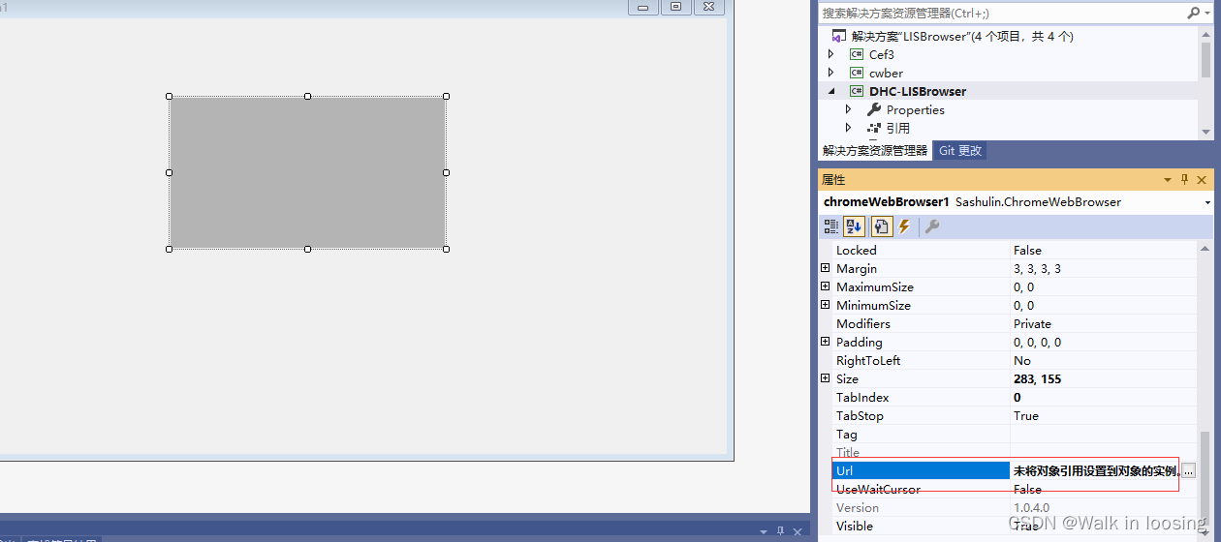Click the ellipsis button in Url row
Image resolution: width=1221 pixels, height=542 pixels.
pos(1188,470)
